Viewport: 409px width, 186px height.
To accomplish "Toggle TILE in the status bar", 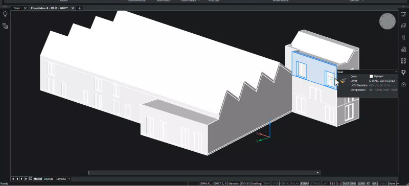I will click(x=332, y=183).
